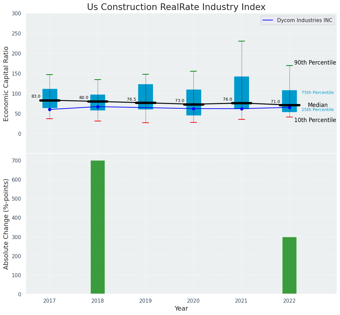This screenshot has height=315, width=340.
Task: Click the 83.0 median label
Action: pos(36,96)
